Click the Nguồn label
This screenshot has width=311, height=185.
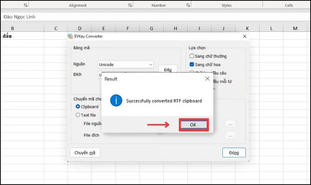point(79,64)
